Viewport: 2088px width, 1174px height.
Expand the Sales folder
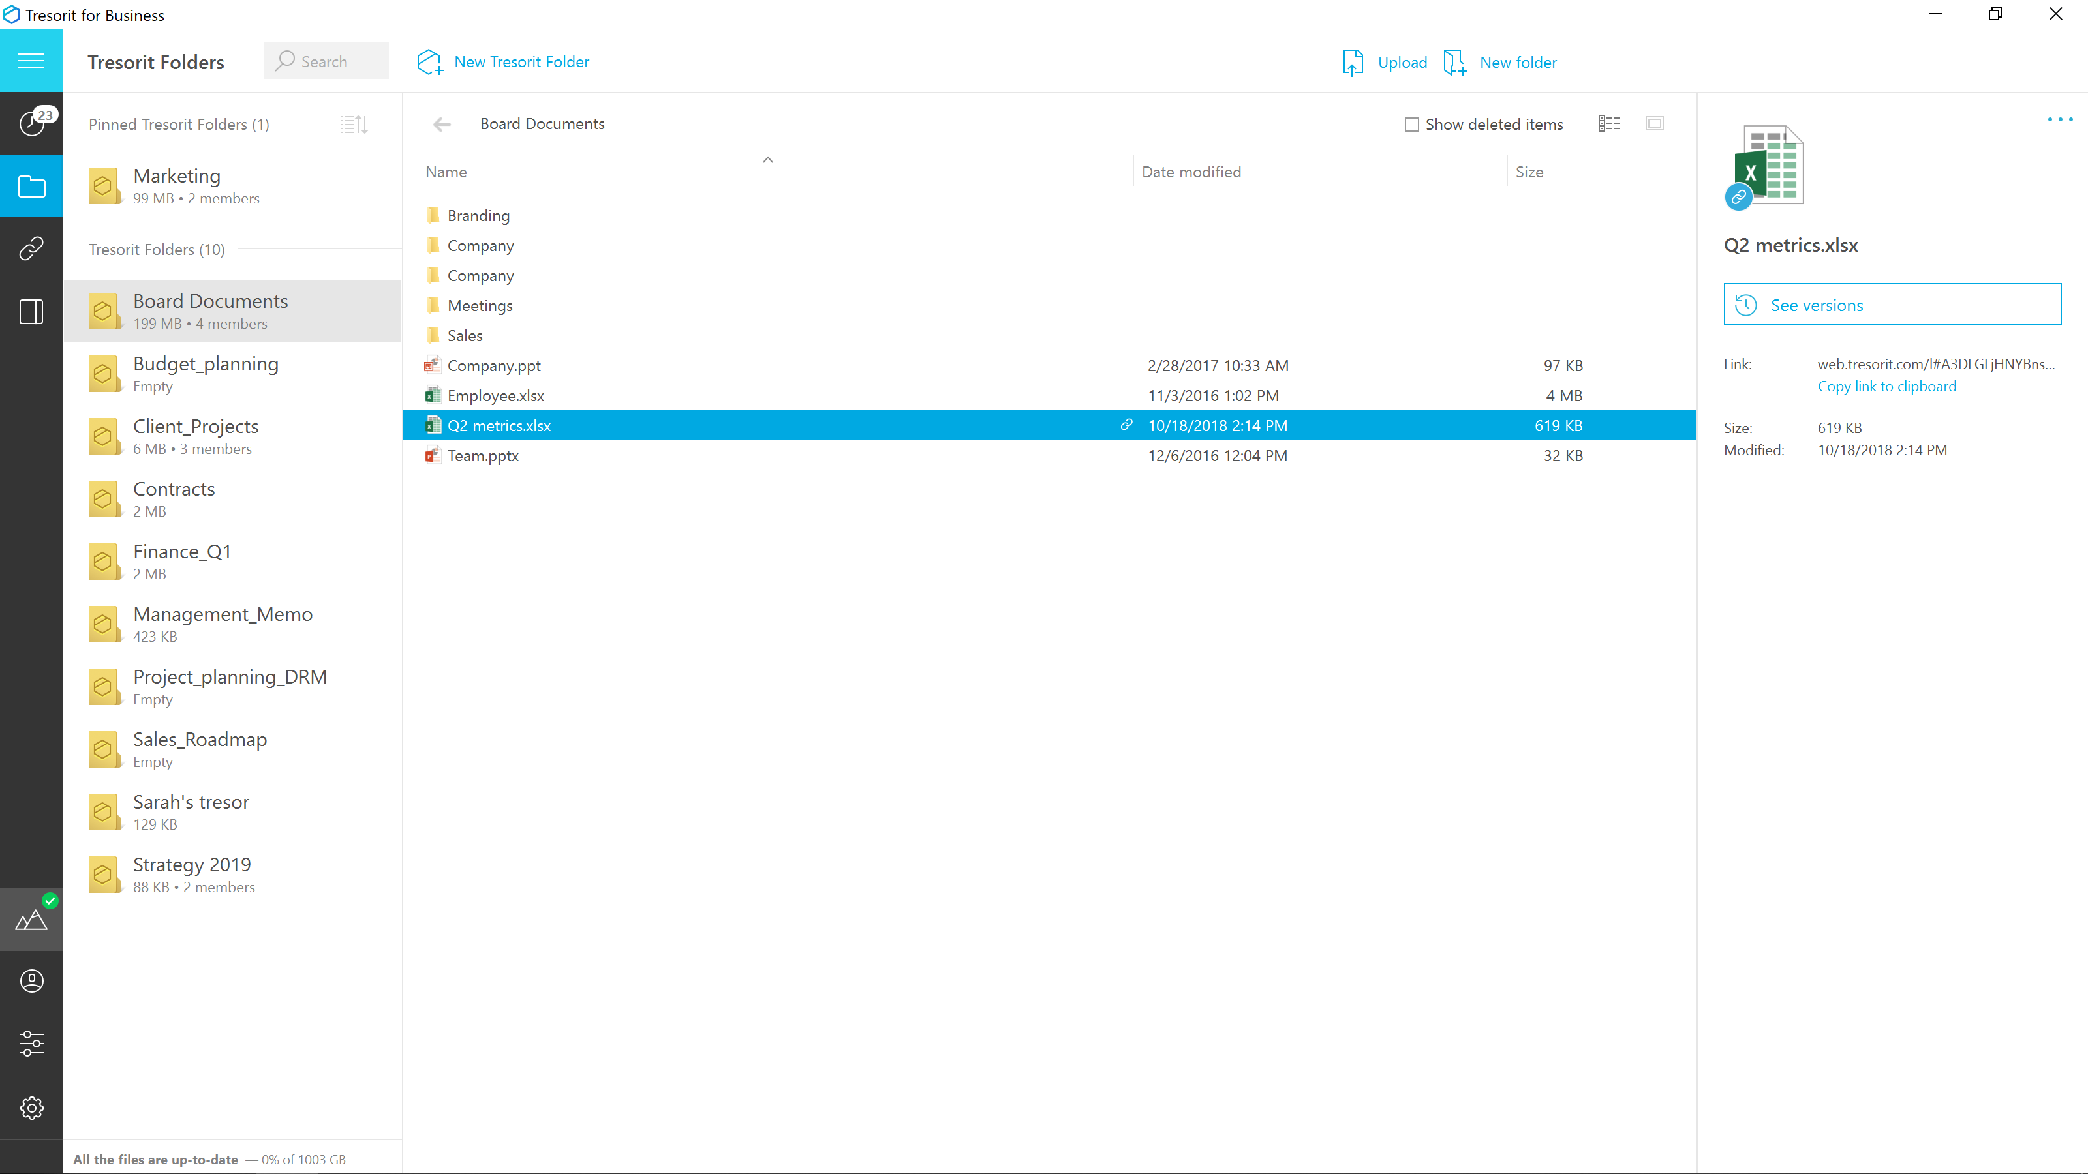coord(465,334)
